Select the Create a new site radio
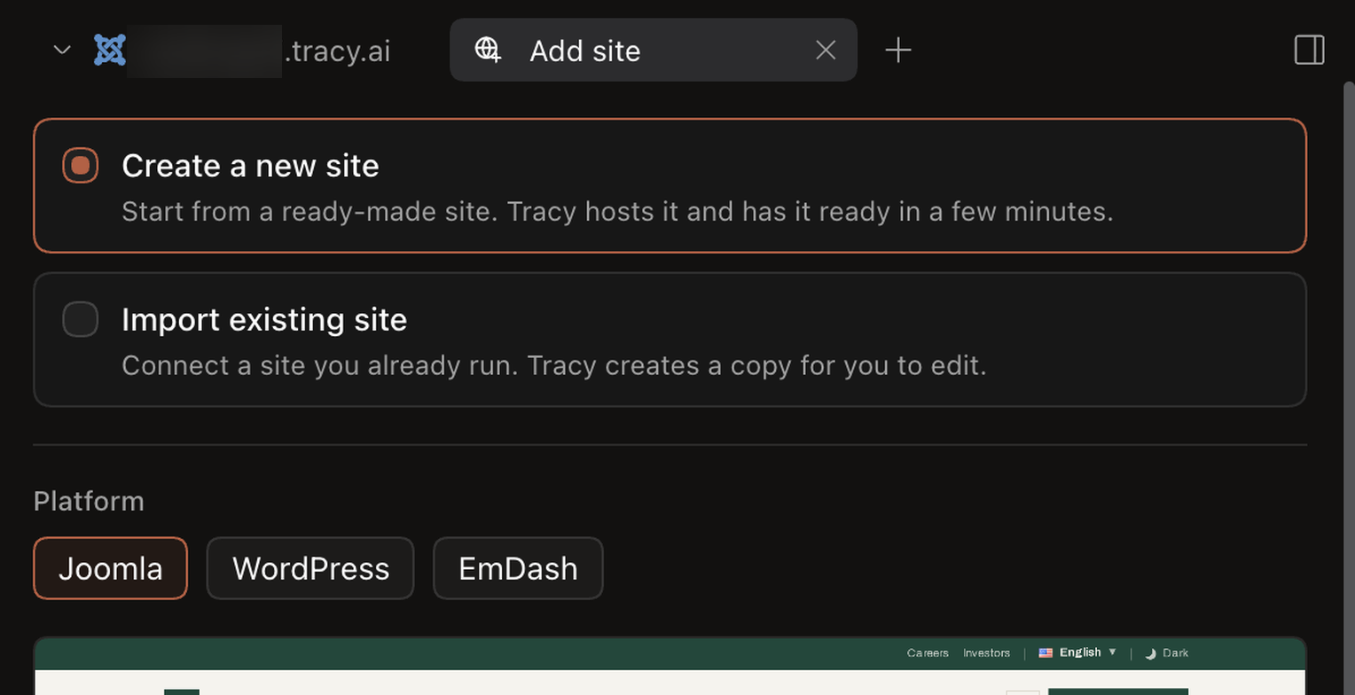This screenshot has width=1355, height=695. (x=81, y=166)
